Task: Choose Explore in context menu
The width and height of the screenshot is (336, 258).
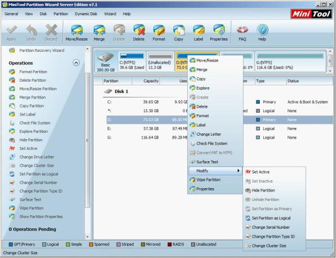Action: point(215,88)
